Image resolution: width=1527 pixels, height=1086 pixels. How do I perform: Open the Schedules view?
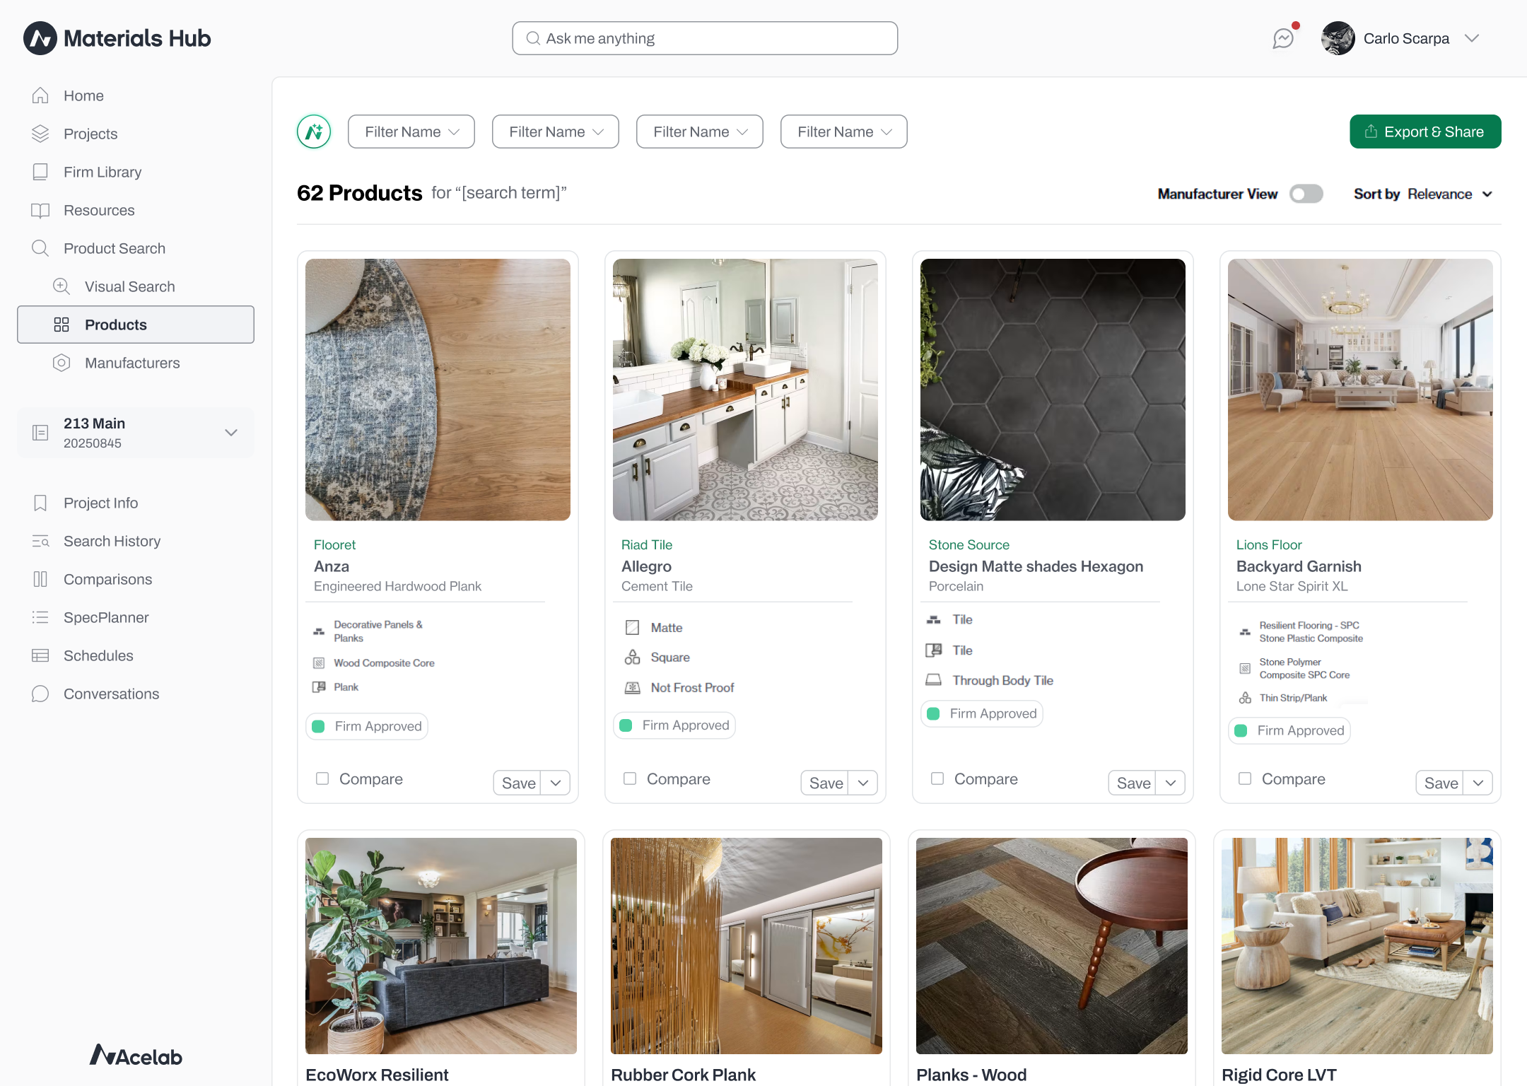(x=99, y=655)
